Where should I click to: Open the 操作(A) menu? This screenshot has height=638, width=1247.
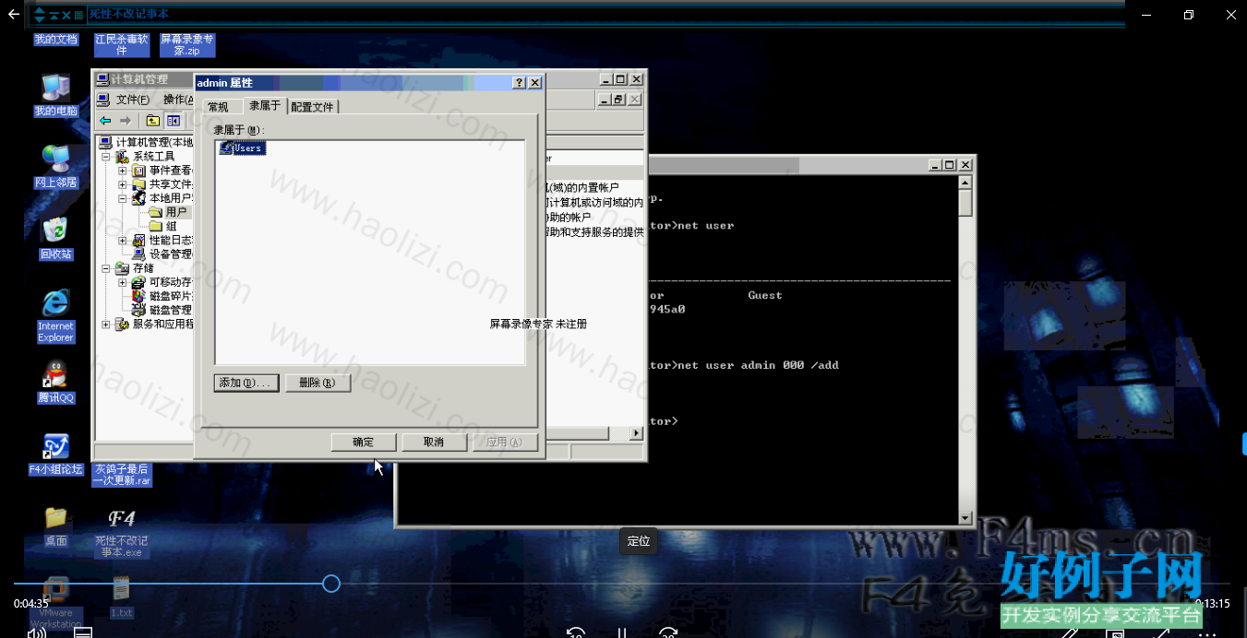[x=177, y=100]
